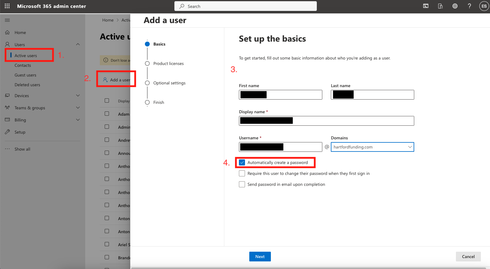Image resolution: width=490 pixels, height=269 pixels.
Task: Click the Username input field
Action: [x=281, y=147]
